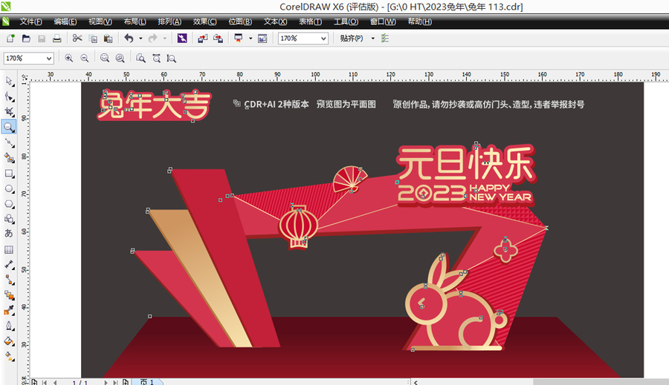The image size is (669, 385).
Task: Switch to the 页 1 page tab
Action: tap(147, 382)
